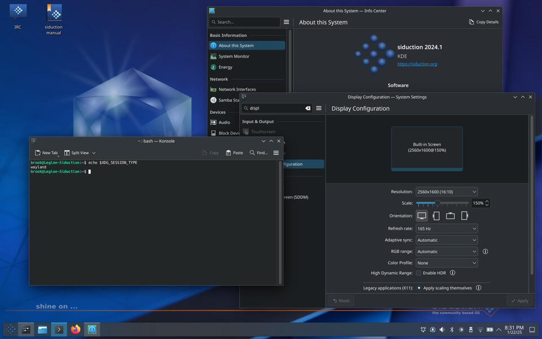Select About this System in Info Center sidebar

(x=247, y=45)
